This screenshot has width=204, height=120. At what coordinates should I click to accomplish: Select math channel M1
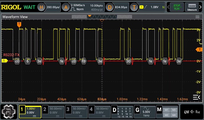click(166, 110)
